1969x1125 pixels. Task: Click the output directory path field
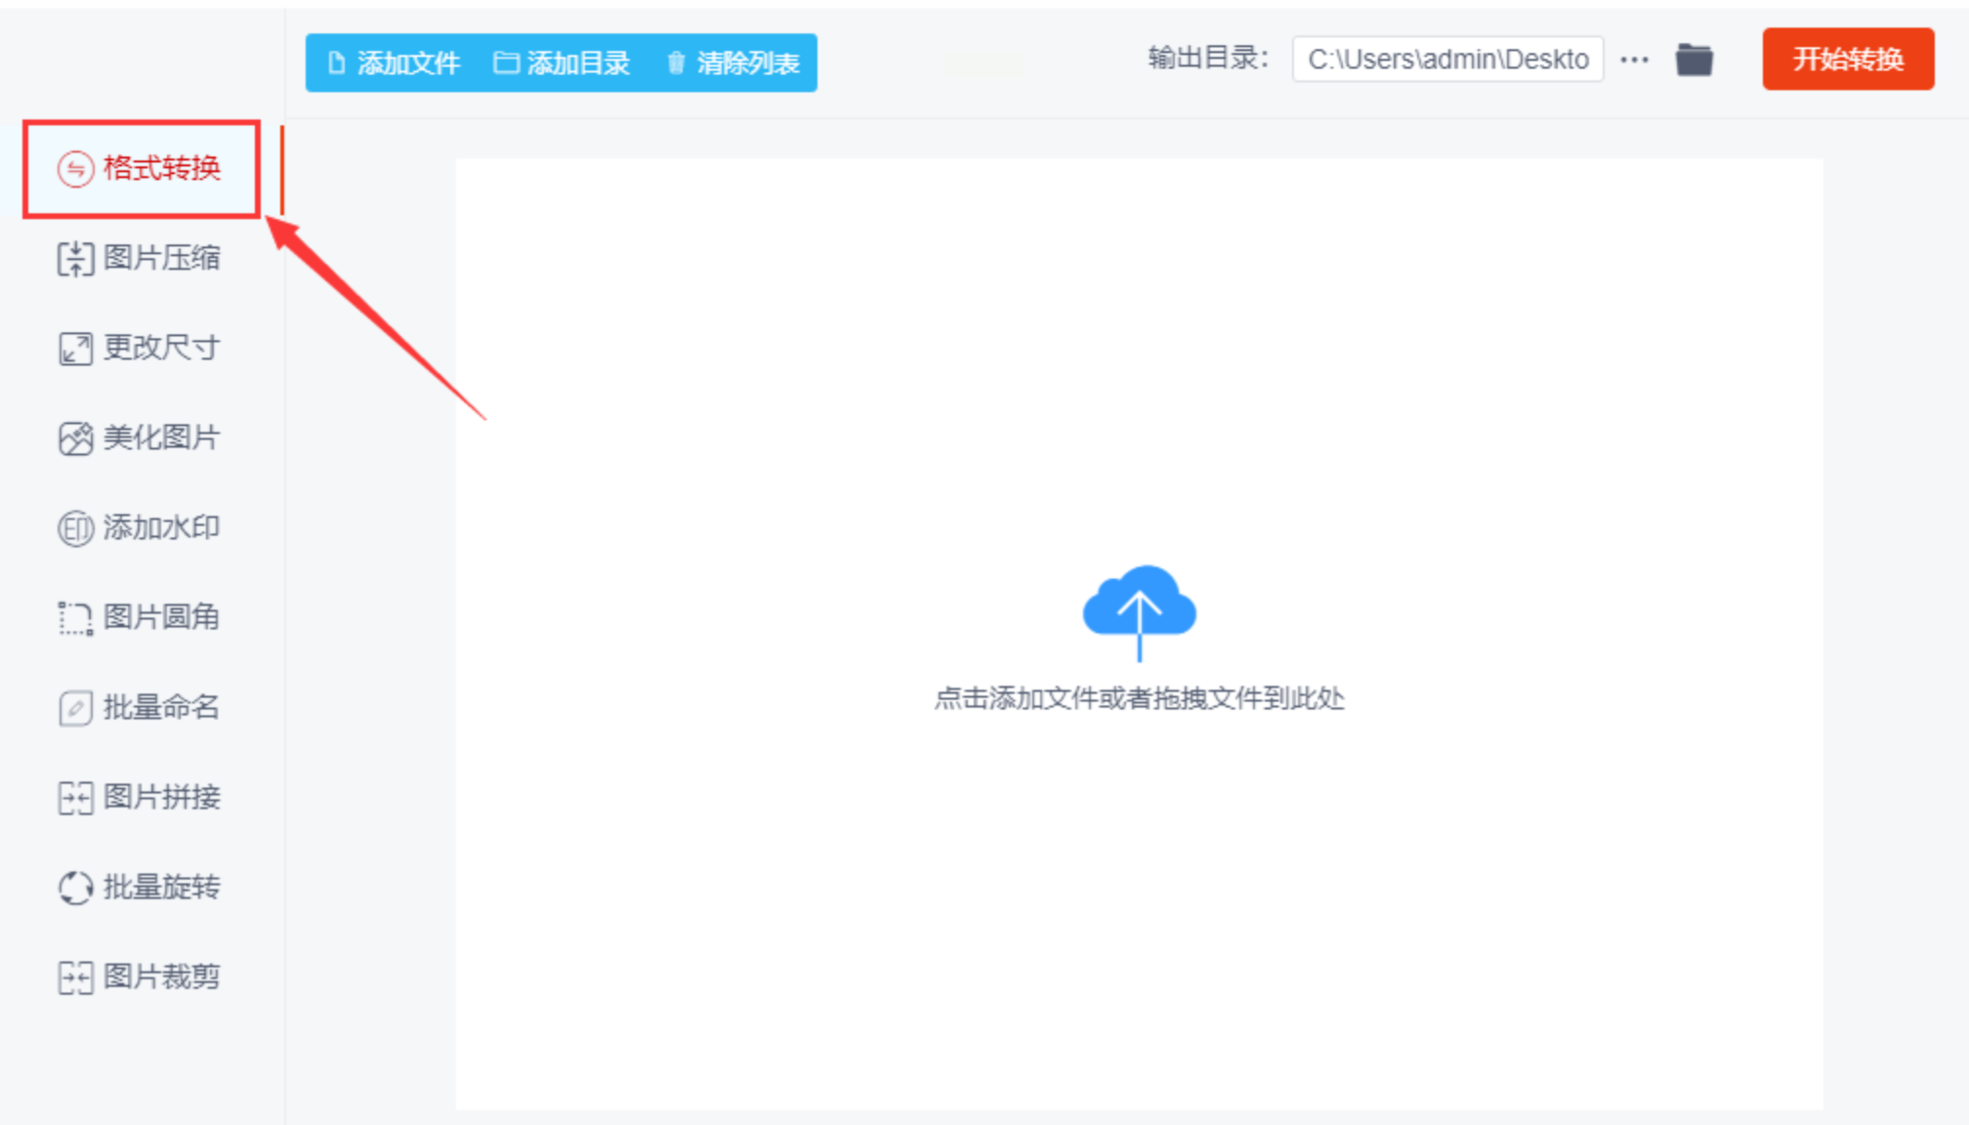click(x=1446, y=60)
